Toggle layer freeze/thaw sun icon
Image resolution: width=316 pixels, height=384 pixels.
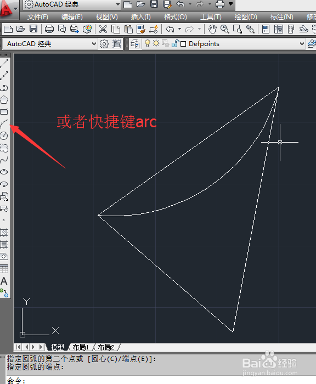(156, 43)
